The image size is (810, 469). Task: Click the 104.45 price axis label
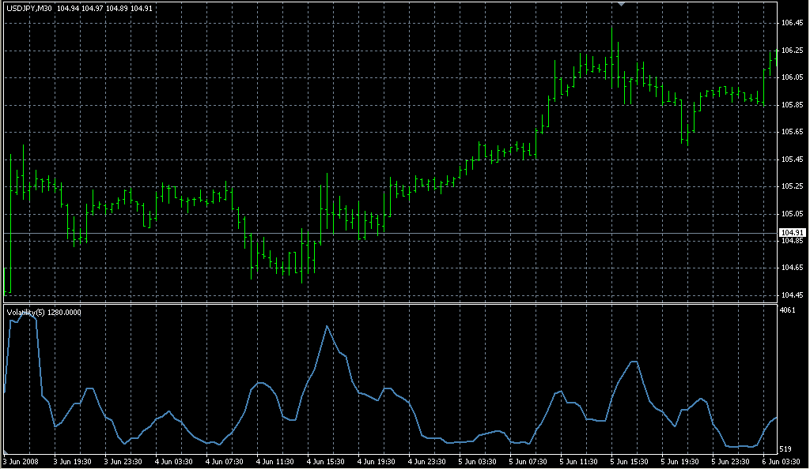(792, 295)
